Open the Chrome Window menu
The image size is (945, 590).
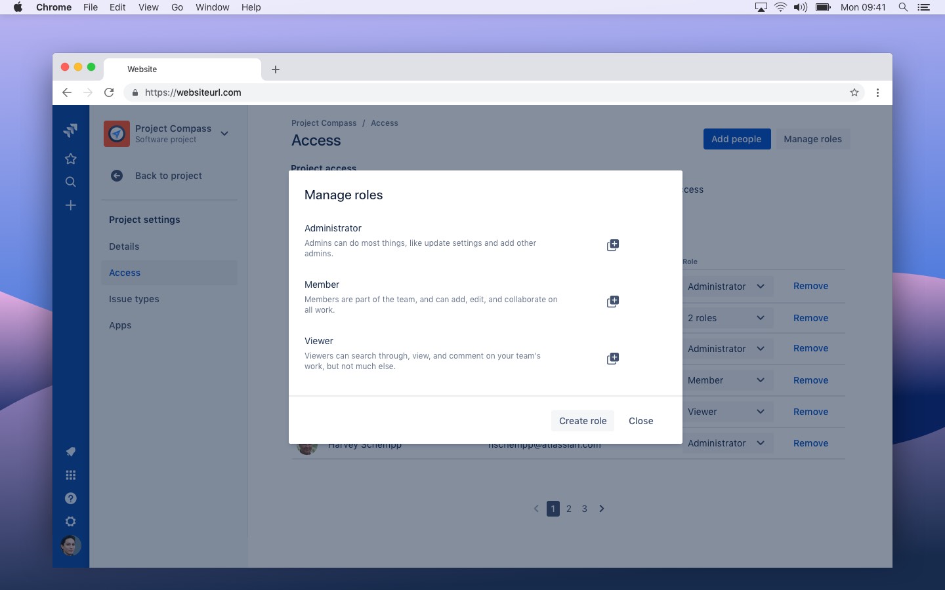(x=212, y=7)
